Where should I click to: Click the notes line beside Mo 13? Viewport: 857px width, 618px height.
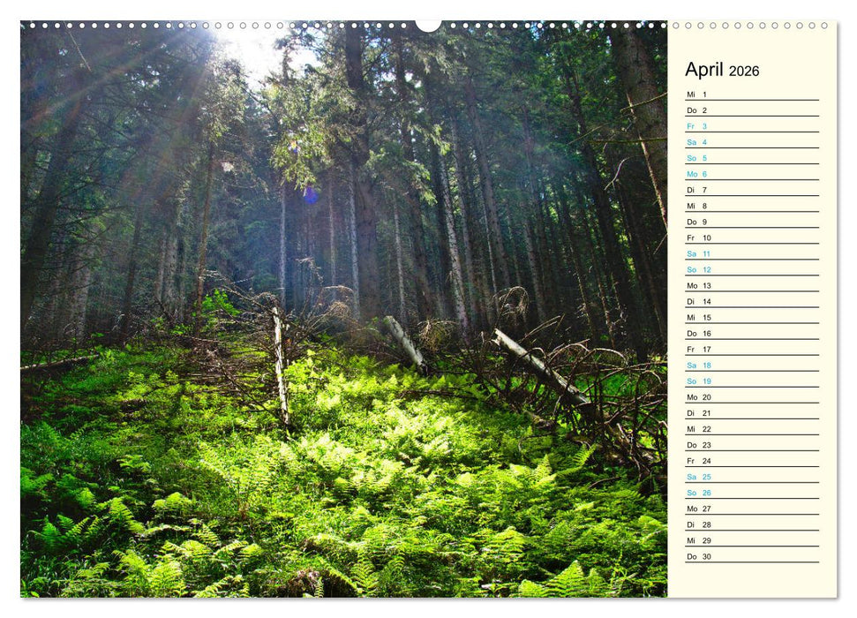tap(768, 285)
